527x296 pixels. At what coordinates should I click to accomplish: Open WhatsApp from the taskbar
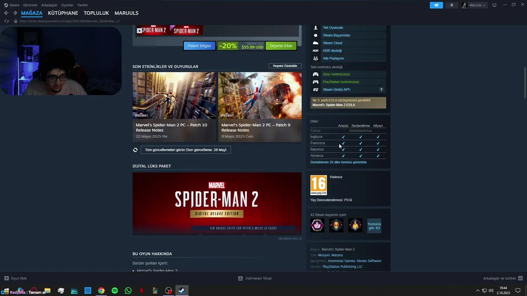[x=128, y=291]
